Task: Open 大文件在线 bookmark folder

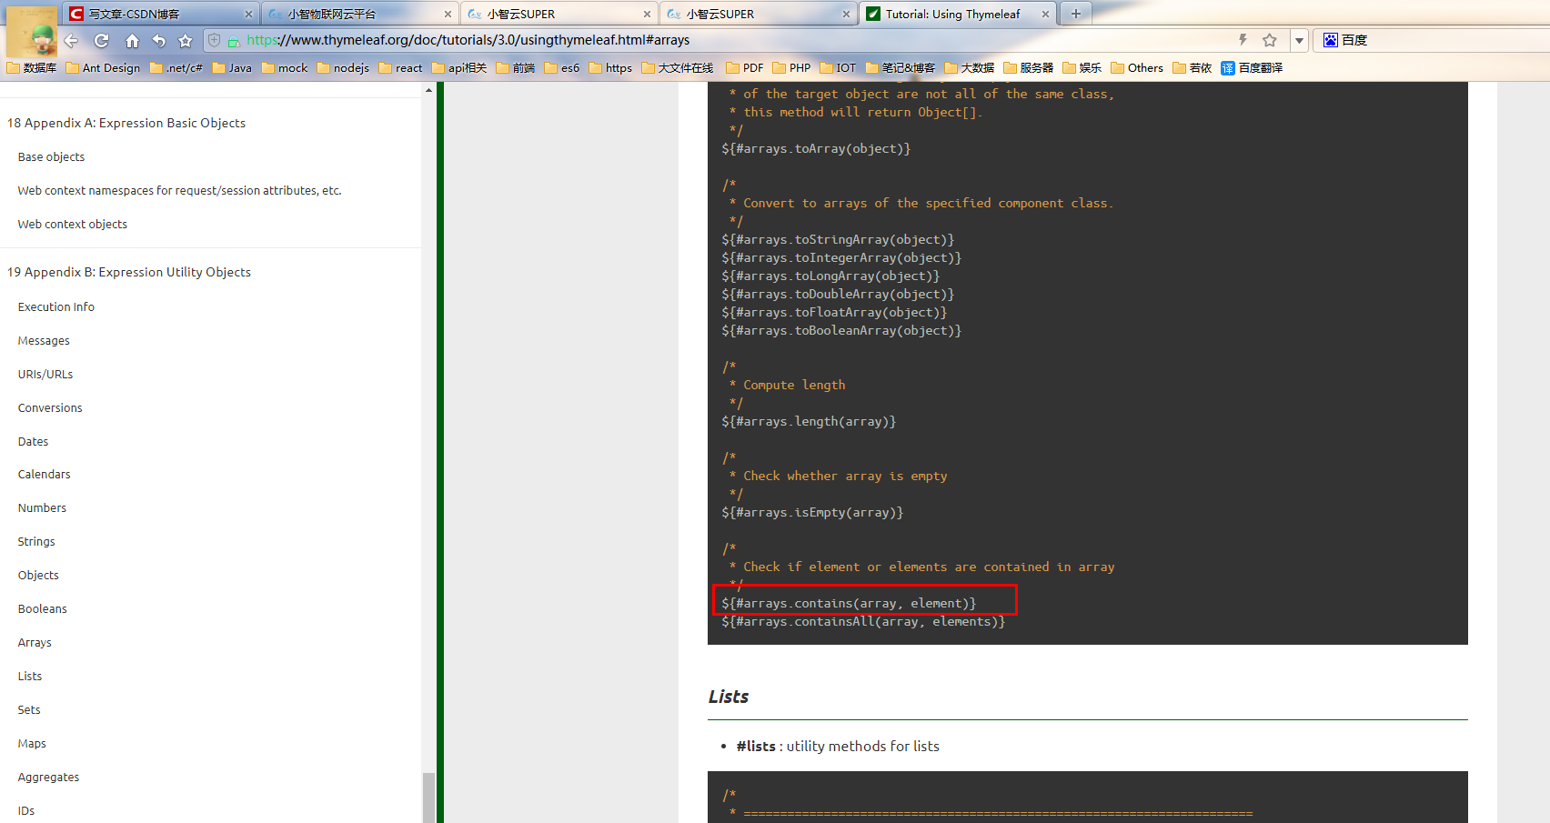Action: point(678,67)
